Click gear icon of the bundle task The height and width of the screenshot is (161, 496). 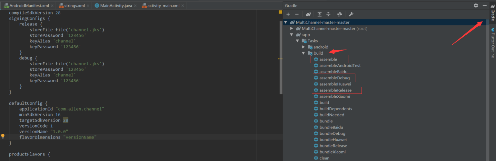coord(316,121)
